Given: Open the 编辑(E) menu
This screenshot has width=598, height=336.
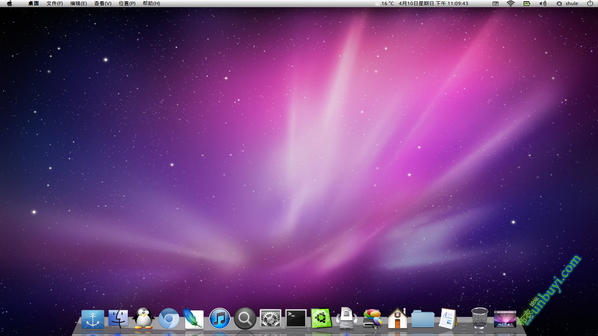Looking at the screenshot, I should tap(79, 3).
